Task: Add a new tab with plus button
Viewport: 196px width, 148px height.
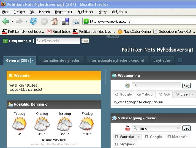Action: 180,60
